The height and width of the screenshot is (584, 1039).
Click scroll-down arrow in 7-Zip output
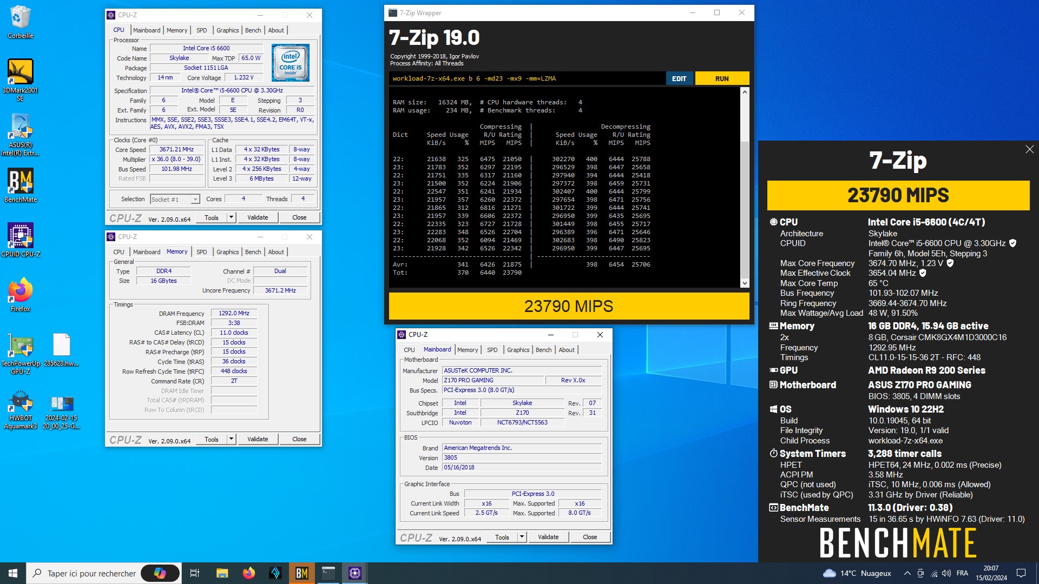pos(745,283)
